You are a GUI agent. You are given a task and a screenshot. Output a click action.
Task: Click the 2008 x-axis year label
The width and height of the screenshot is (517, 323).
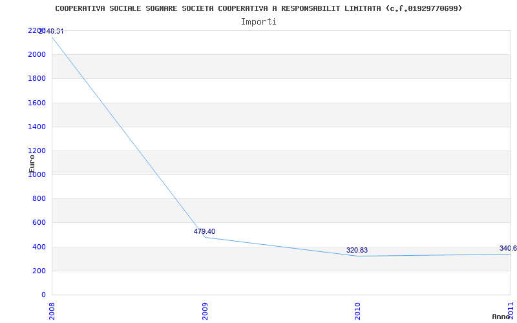click(x=52, y=311)
